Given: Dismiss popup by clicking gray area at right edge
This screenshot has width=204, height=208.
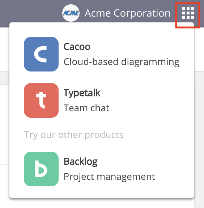Looking at the screenshot, I should tap(199, 133).
